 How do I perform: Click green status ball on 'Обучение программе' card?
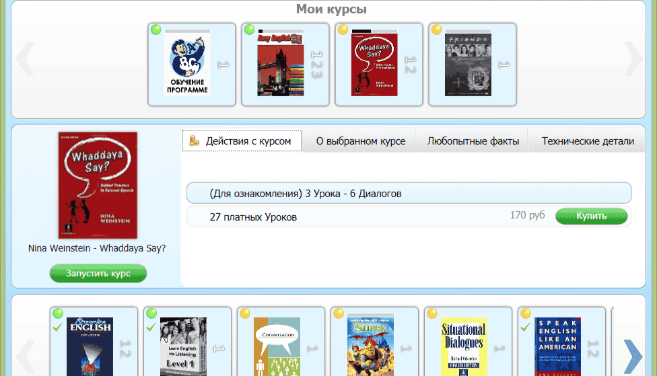pos(156,30)
